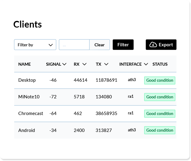Apply the Filter button

pos(123,44)
